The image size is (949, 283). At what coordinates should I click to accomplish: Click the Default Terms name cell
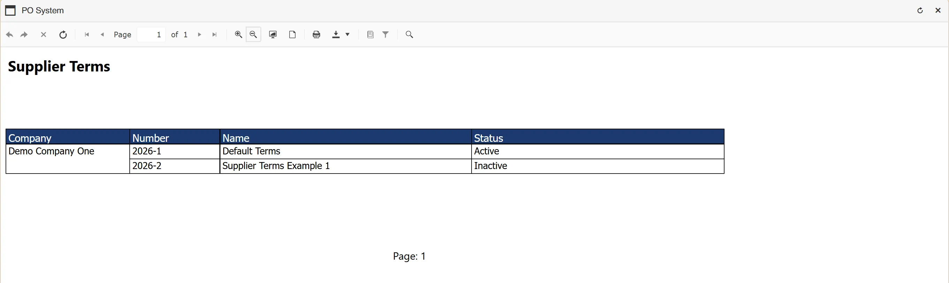346,152
